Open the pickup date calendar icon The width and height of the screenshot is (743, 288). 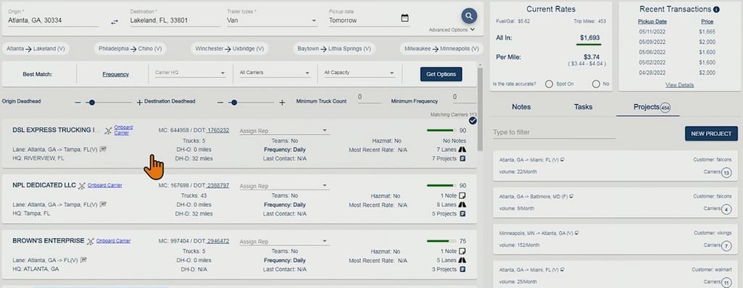click(x=404, y=18)
